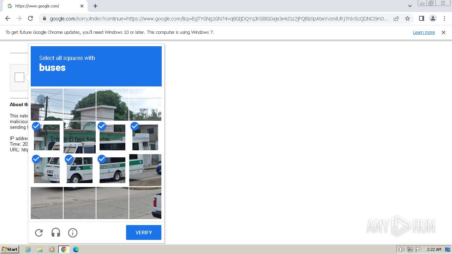Select bottom-row second road tile

tap(79, 203)
